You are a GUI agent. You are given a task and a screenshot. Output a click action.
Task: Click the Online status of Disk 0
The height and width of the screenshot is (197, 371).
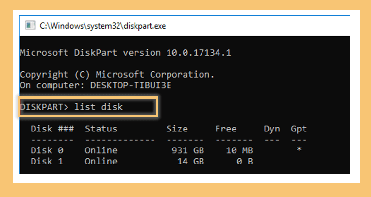(101, 150)
